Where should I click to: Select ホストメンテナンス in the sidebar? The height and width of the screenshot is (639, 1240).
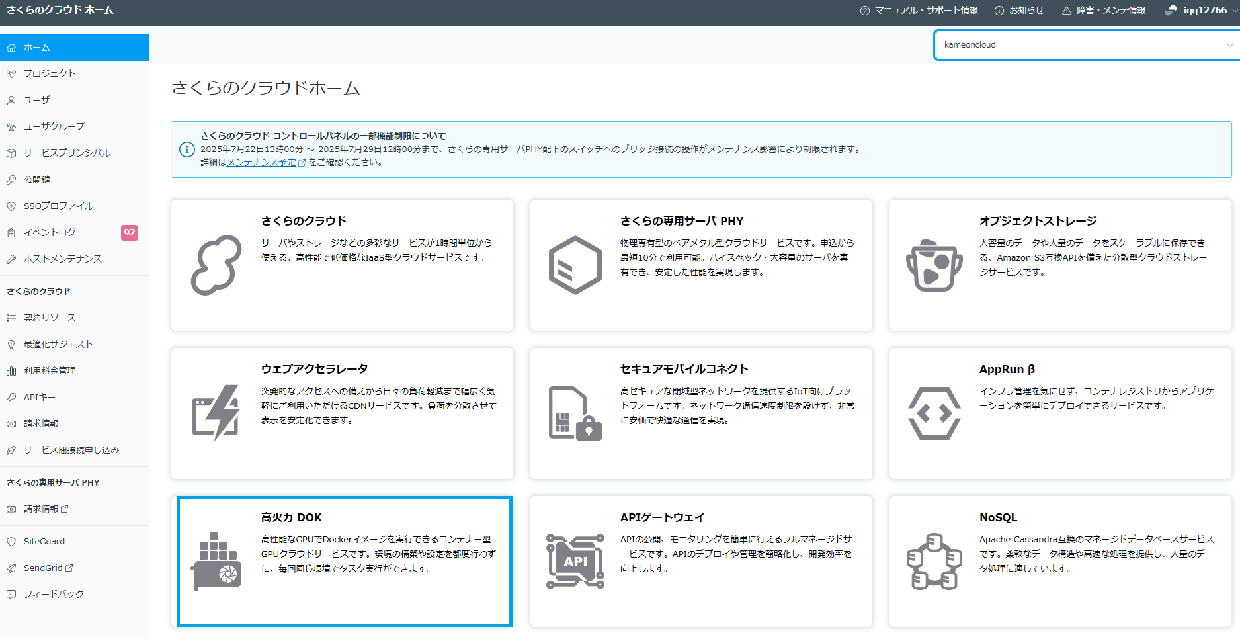tap(74, 259)
